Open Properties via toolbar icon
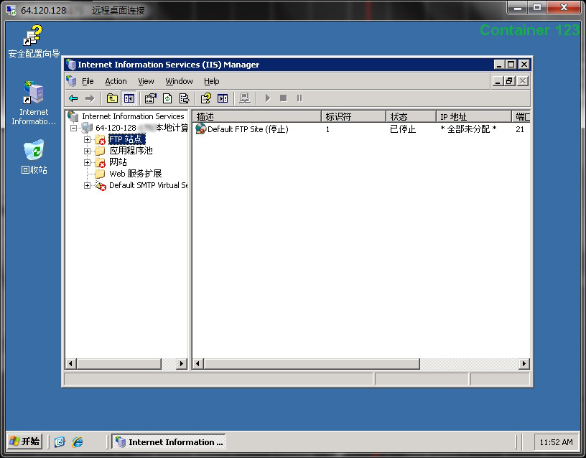This screenshot has width=586, height=458. [x=150, y=98]
